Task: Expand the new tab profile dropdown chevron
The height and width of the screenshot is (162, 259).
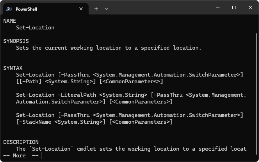Action: pyautogui.click(x=106, y=9)
